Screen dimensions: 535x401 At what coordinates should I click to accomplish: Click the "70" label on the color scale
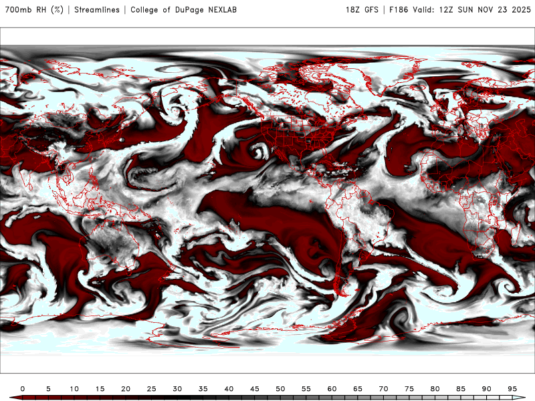pyautogui.click(x=383, y=389)
